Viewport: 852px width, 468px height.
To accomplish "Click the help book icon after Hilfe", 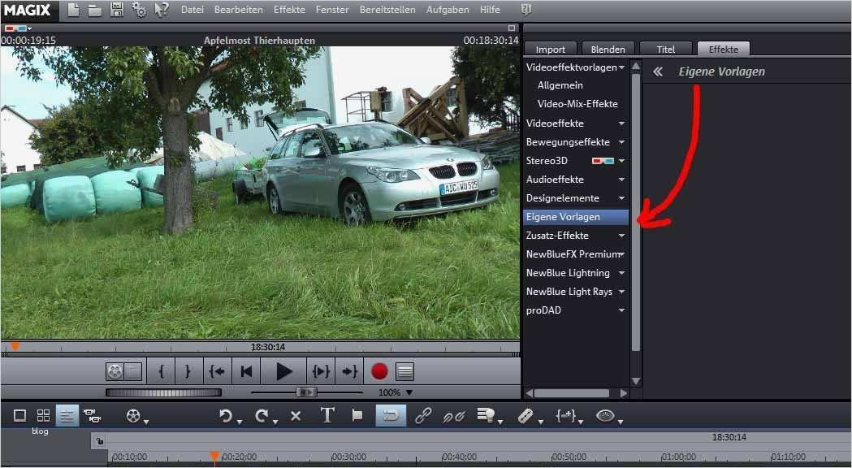I will coord(525,9).
